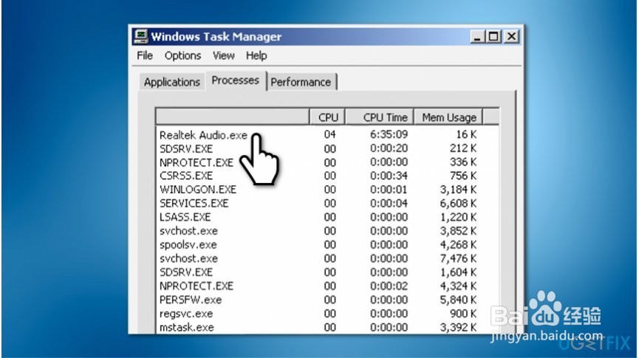
Task: Minimize the Windows Task Manager window
Action: tap(476, 35)
